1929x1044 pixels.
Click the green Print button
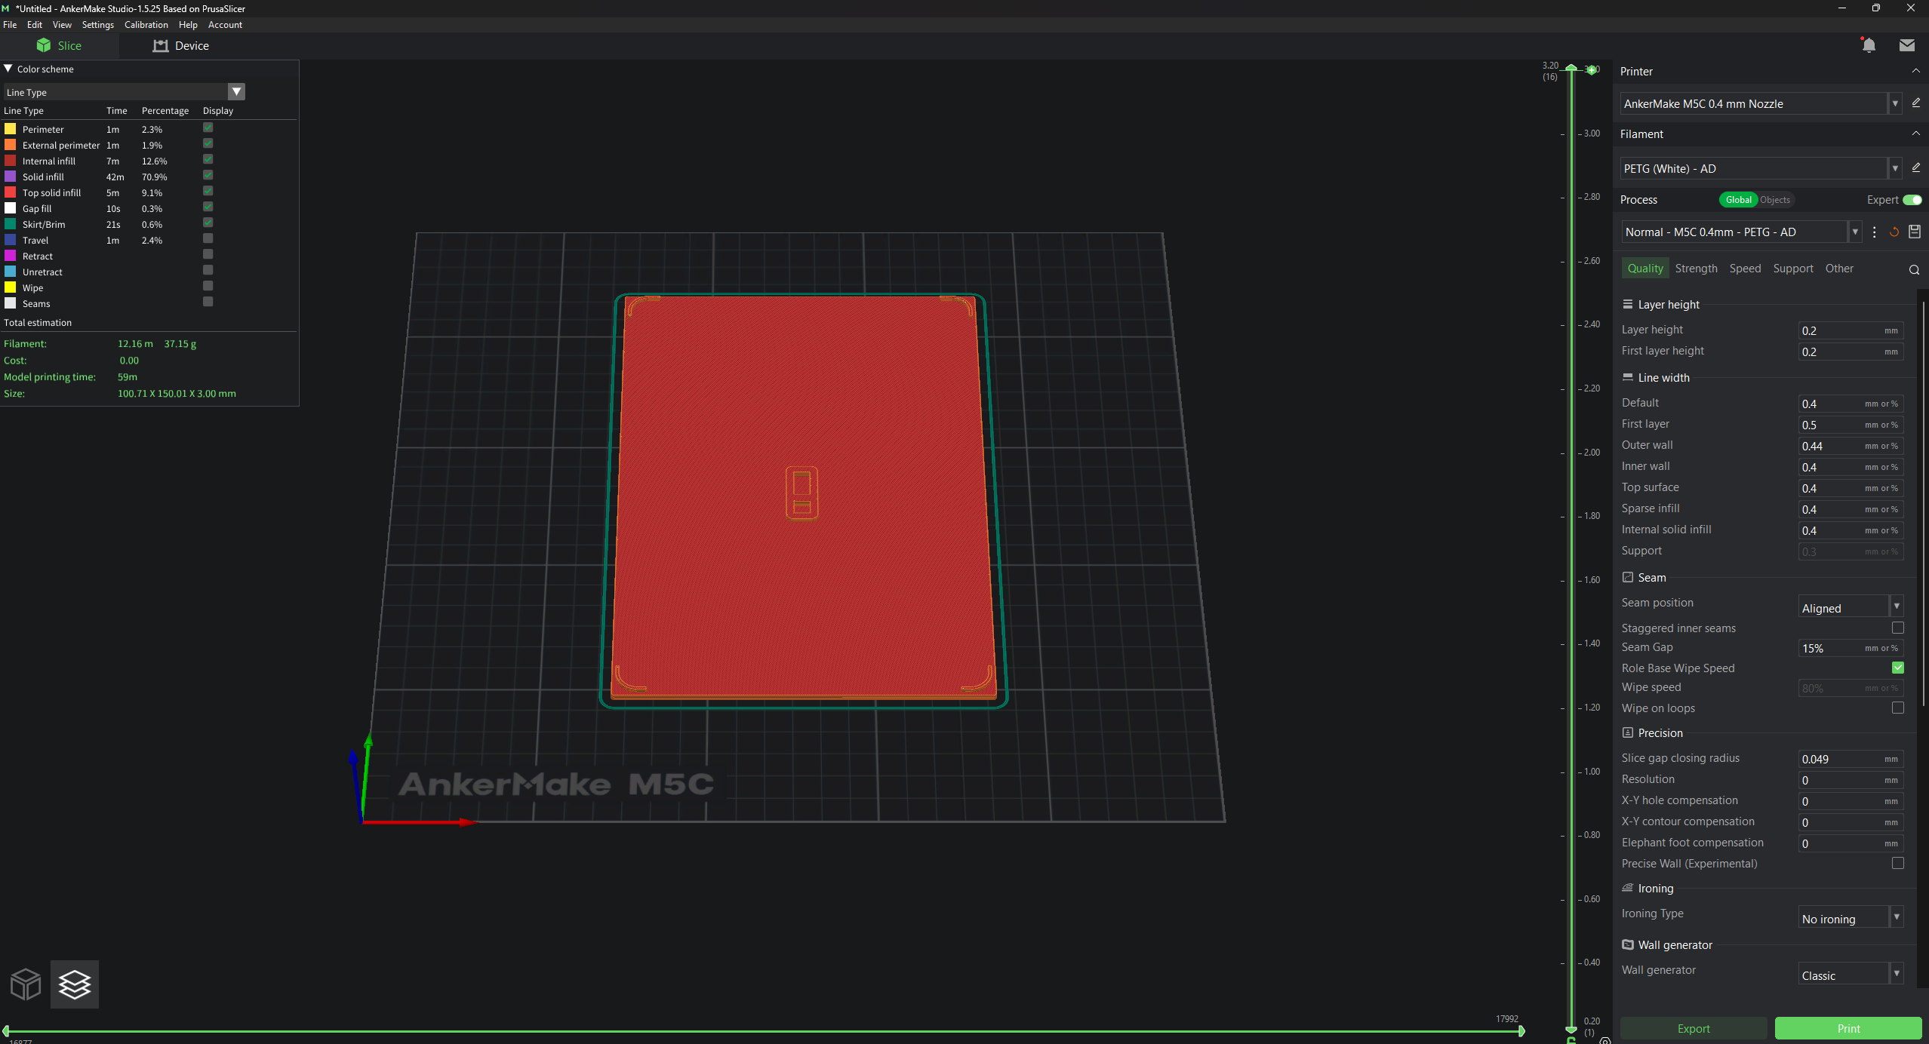coord(1848,1028)
